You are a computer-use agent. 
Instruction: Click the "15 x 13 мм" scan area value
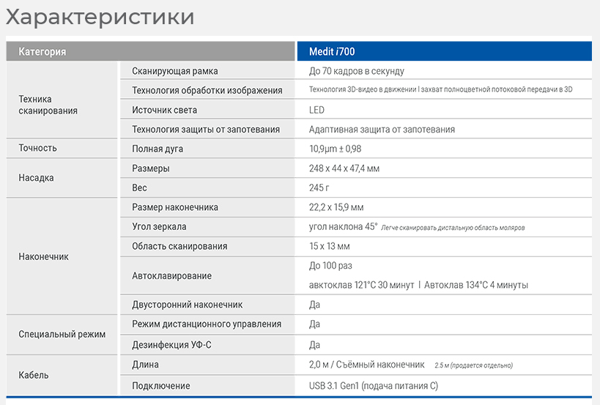pyautogui.click(x=330, y=247)
